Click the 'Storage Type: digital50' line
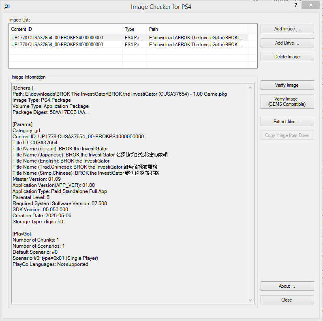Screen dimensions: 323x321 (x=38, y=222)
